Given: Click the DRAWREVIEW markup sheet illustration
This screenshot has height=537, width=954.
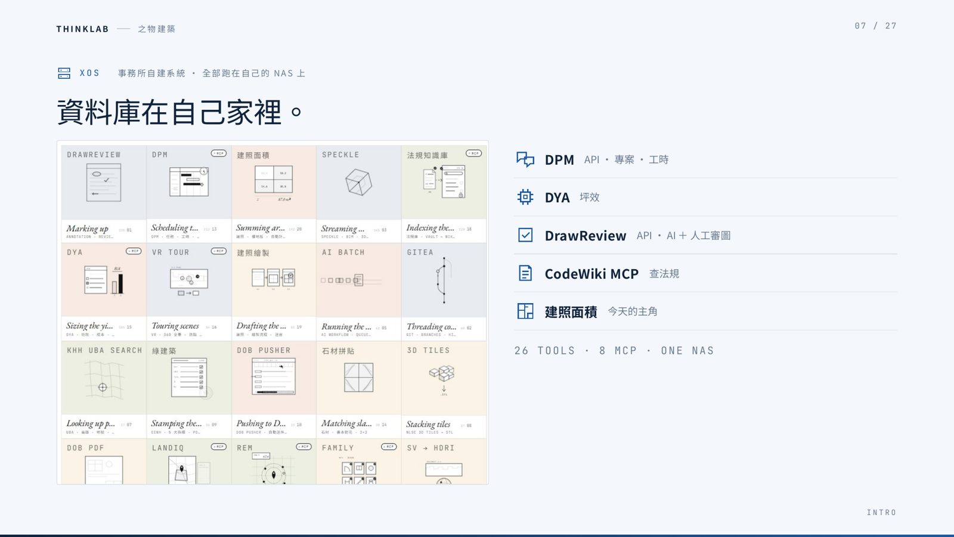Looking at the screenshot, I should click(x=104, y=183).
